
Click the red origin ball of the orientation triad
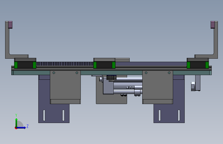pos(16,128)
